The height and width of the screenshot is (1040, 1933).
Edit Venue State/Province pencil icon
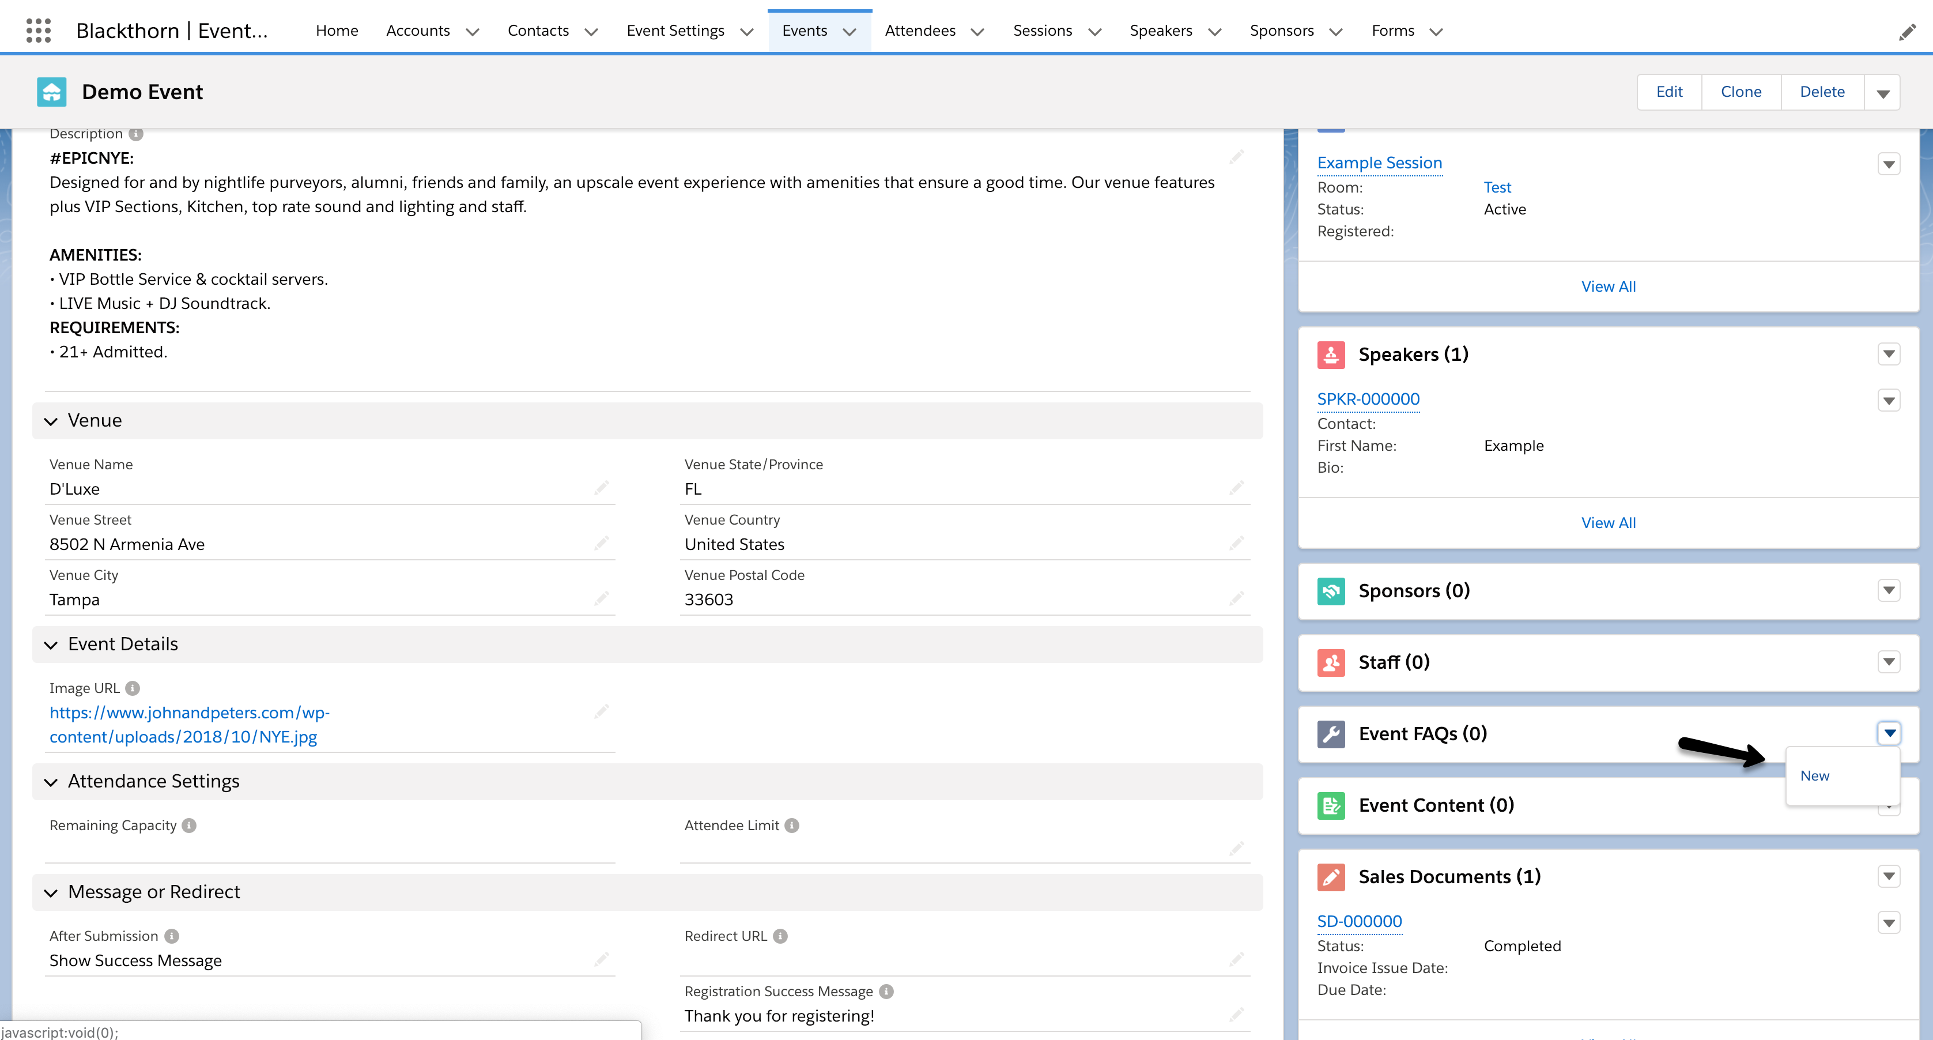pyautogui.click(x=1237, y=488)
